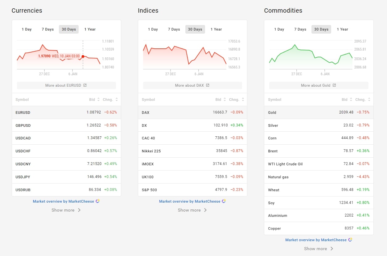Expand Currencies list with Show more chevron
Screen dimensions: 387x256
(79, 210)
